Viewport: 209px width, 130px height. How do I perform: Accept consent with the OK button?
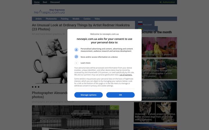tap(120, 95)
